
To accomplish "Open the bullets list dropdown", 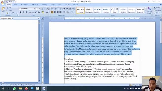I will point(54,9).
